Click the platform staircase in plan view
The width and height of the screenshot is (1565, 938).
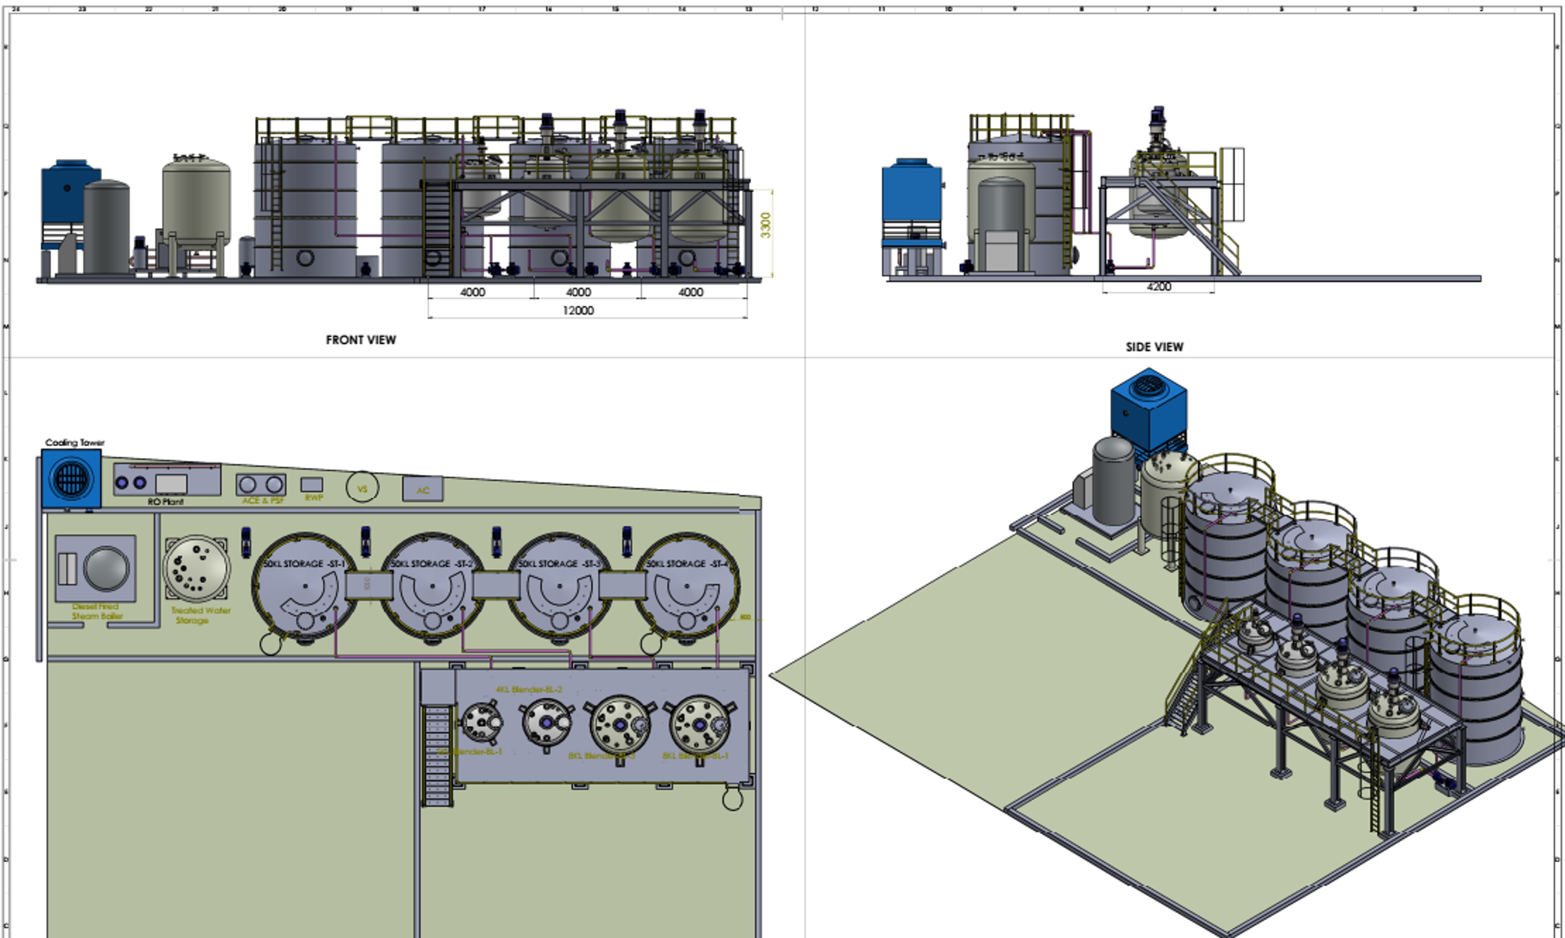(437, 755)
